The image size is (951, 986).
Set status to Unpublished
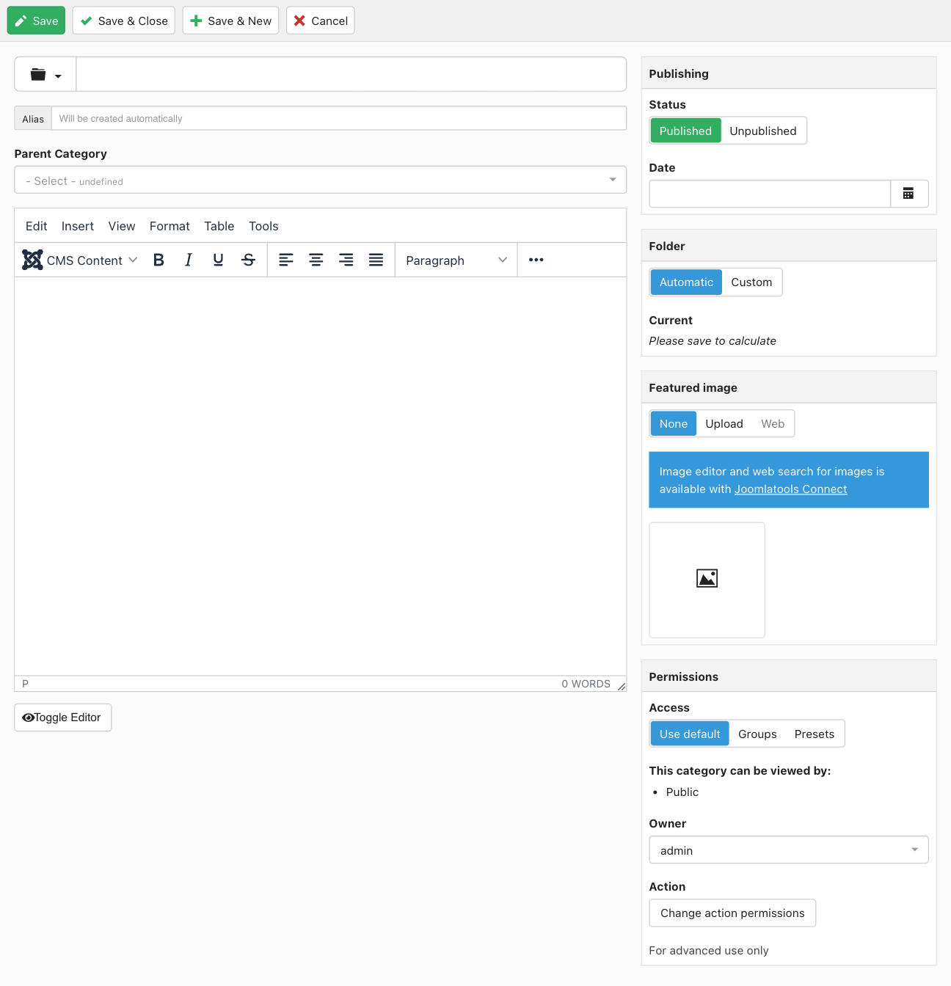pyautogui.click(x=762, y=131)
